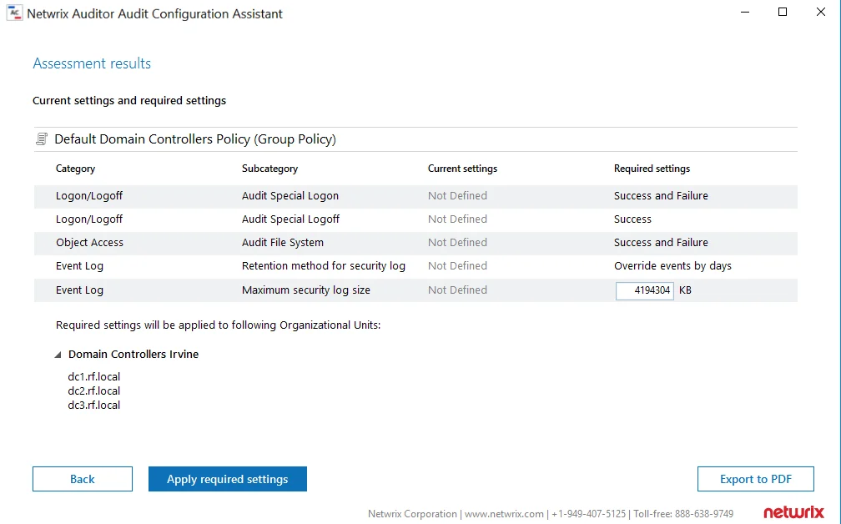Select Retention method for security log row
Viewport: 841px width, 524px height.
[415, 266]
